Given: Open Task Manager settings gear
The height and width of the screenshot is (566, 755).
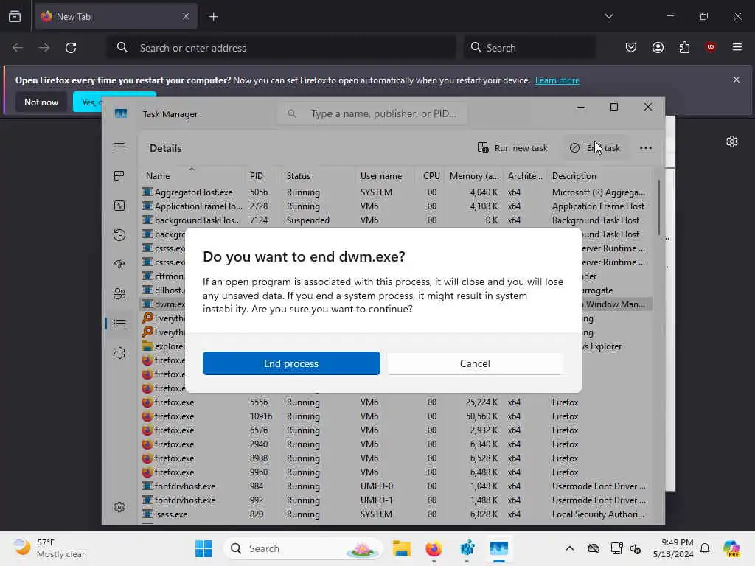Looking at the screenshot, I should [119, 507].
